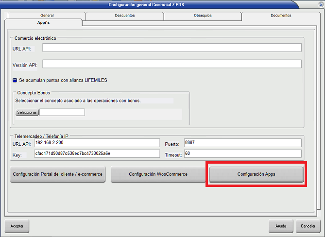Switch to the General tab
325x237 pixels.
(47, 16)
